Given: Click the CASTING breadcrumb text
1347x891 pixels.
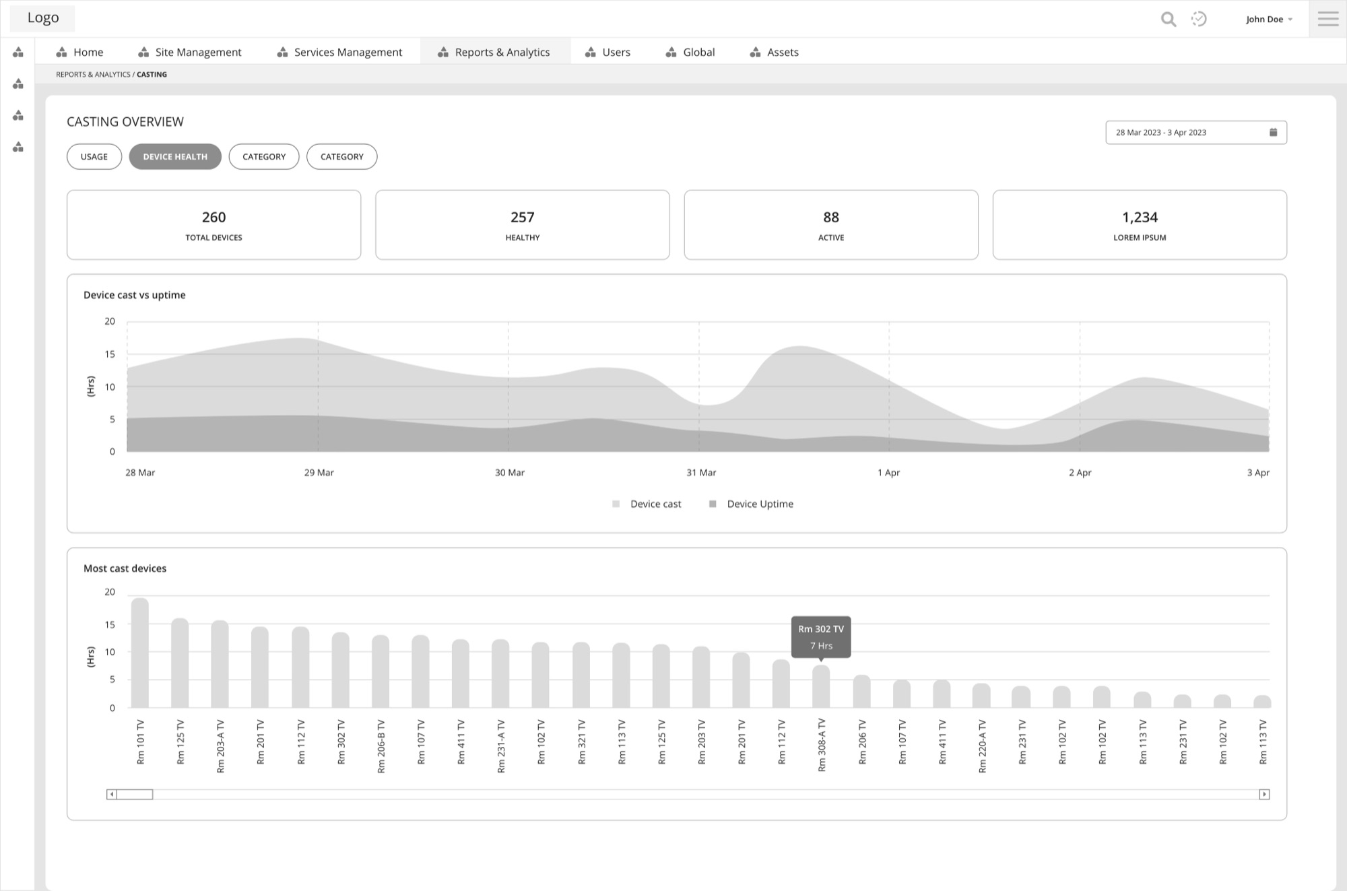Looking at the screenshot, I should 152,75.
